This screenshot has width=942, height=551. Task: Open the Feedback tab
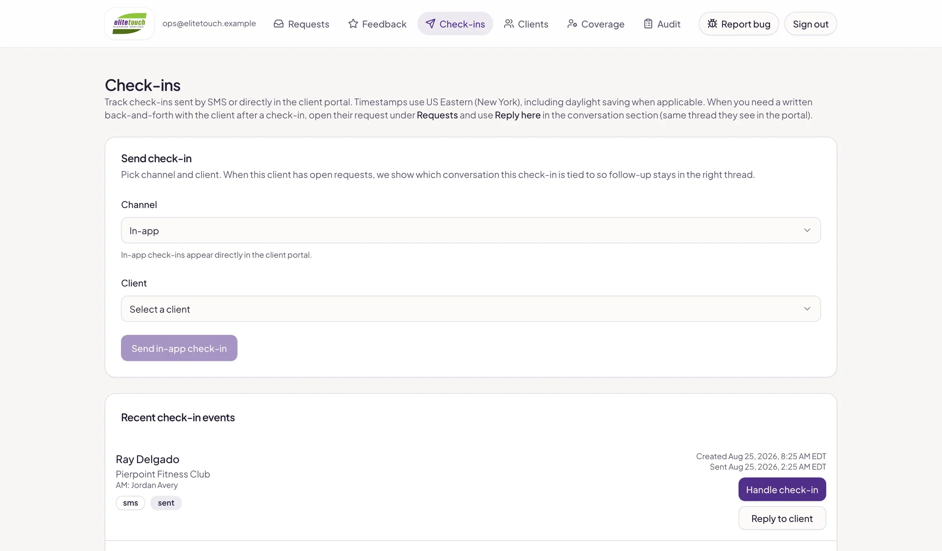[377, 24]
